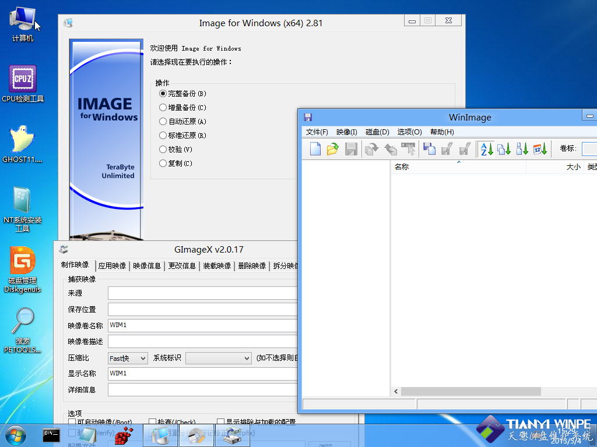The image size is (597, 447).
Task: Select the 复制(C) radio option
Action: pyautogui.click(x=175, y=164)
